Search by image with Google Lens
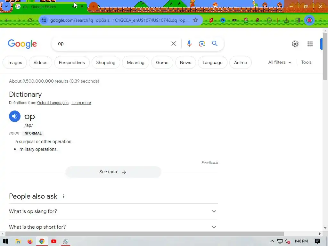328x246 pixels. pos(202,44)
